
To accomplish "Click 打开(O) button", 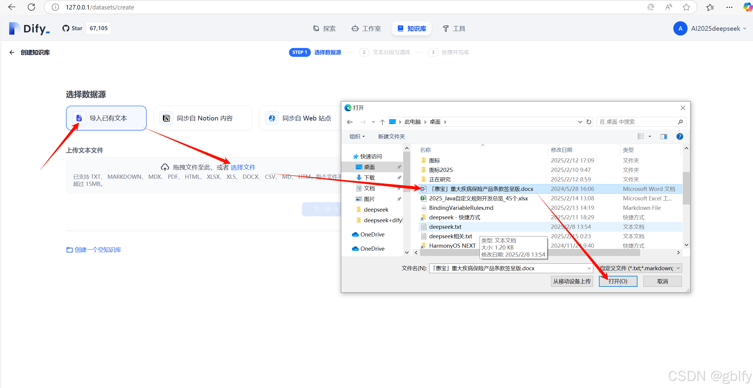I will [x=618, y=281].
